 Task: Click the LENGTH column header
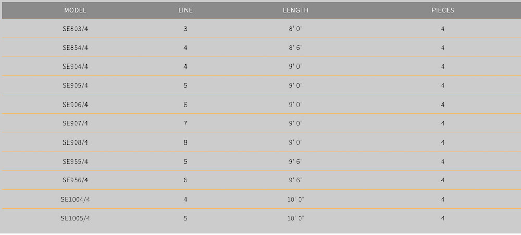[296, 10]
